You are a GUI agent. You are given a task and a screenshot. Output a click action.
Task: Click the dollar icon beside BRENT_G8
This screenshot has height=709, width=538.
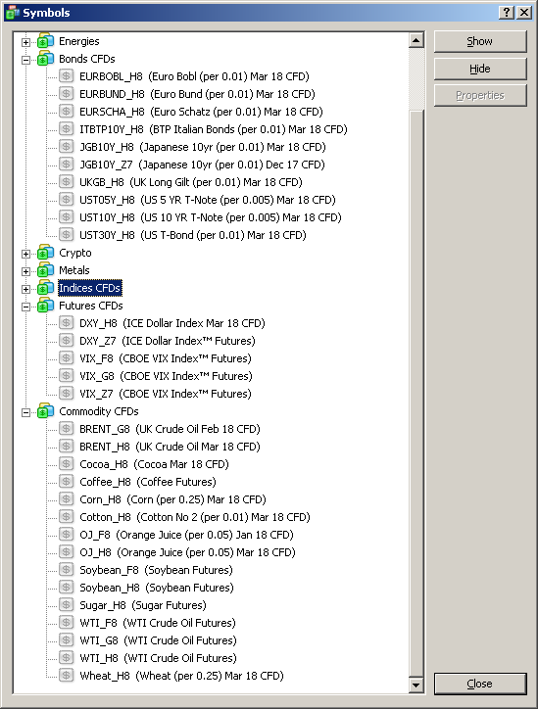66,429
